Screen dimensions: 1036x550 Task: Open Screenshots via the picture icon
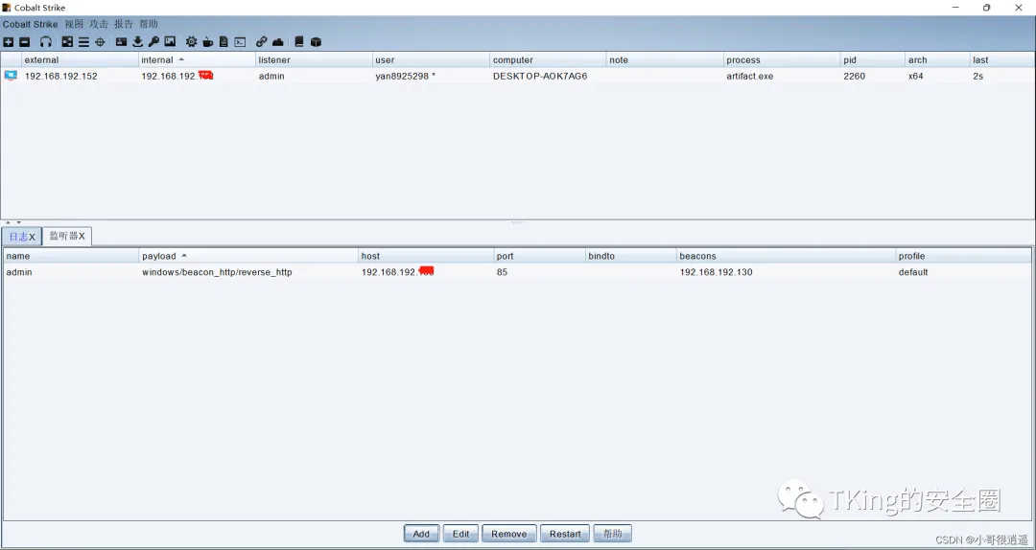[170, 41]
